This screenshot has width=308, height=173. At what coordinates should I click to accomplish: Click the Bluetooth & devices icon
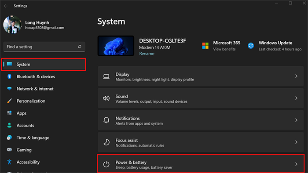[x=9, y=76]
